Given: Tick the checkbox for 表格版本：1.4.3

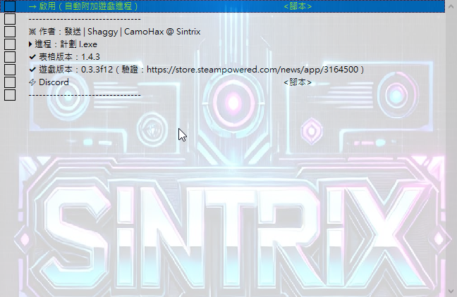Looking at the screenshot, I should point(10,57).
